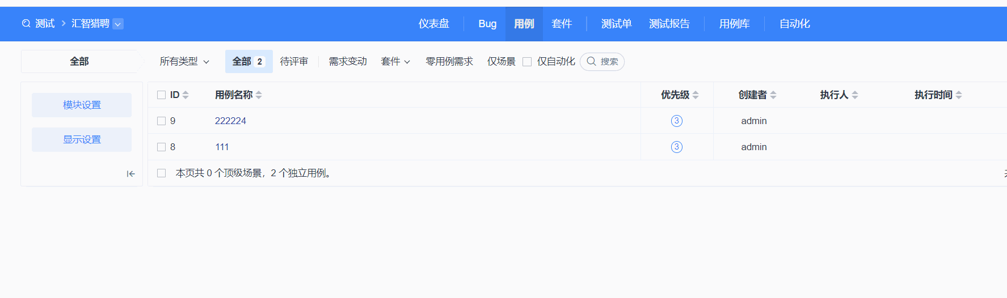
Task: Filter by 待评审
Action: pos(294,61)
